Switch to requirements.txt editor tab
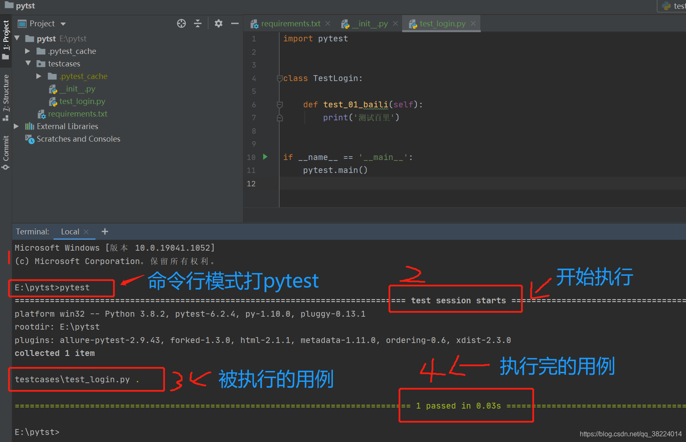Viewport: 686px width, 442px height. (x=291, y=24)
